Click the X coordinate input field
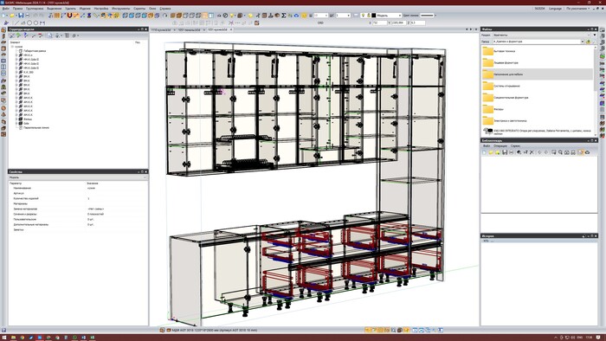The height and width of the screenshot is (341, 606). (x=379, y=23)
